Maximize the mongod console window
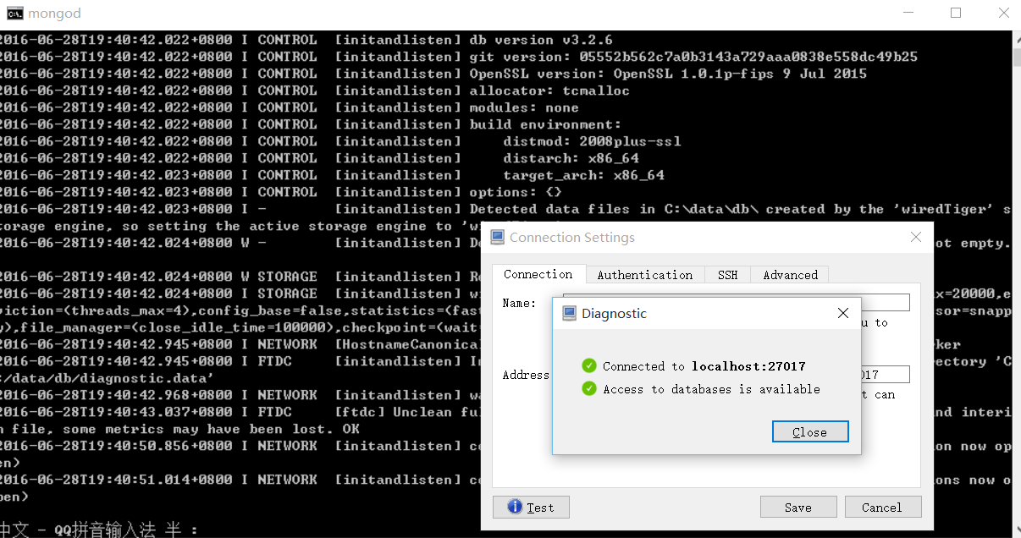The image size is (1021, 538). [x=956, y=13]
